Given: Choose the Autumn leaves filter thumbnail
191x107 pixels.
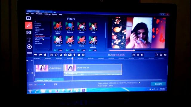Looking at the screenshot, I should pyautogui.click(x=58, y=26).
